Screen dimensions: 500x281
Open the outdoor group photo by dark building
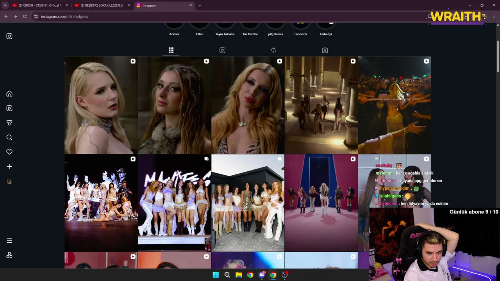tap(248, 203)
